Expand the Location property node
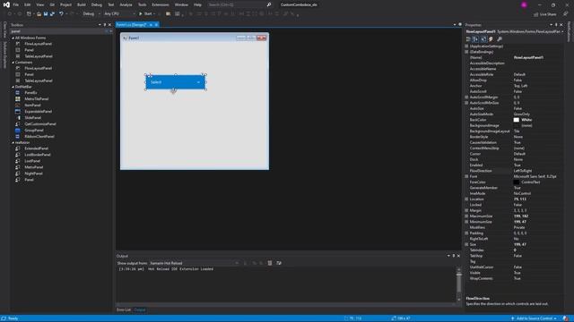Viewport: 574px width, 322px height. (x=466, y=199)
